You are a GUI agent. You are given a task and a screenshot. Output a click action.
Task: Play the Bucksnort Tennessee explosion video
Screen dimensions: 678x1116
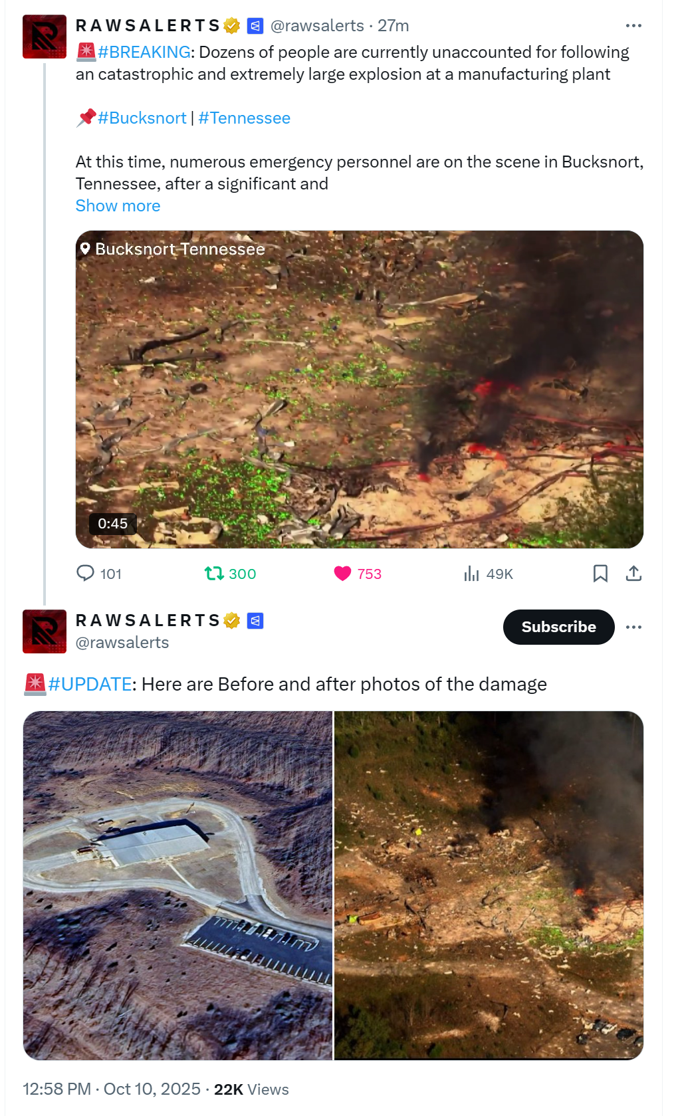pyautogui.click(x=359, y=389)
